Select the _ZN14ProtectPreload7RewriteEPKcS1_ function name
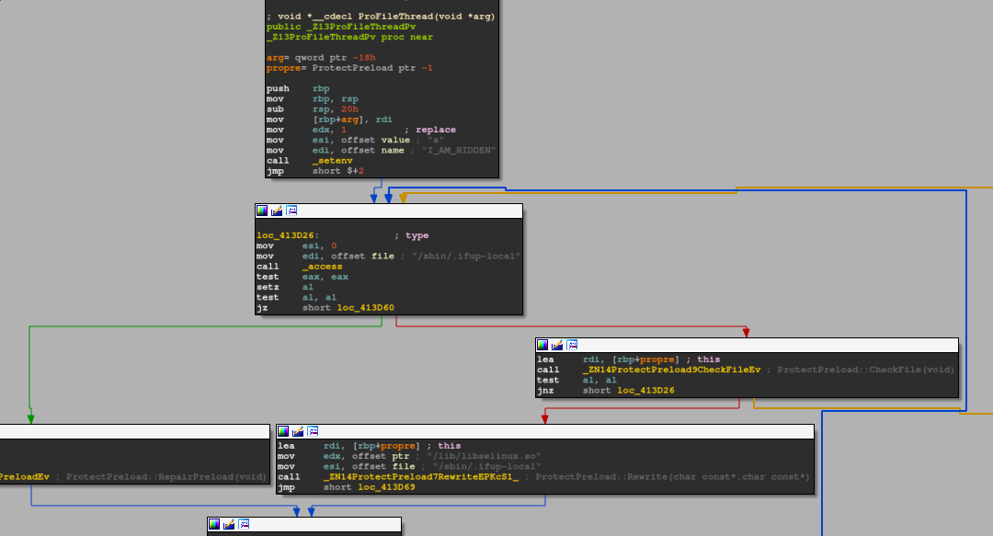The image size is (993, 536). click(421, 477)
